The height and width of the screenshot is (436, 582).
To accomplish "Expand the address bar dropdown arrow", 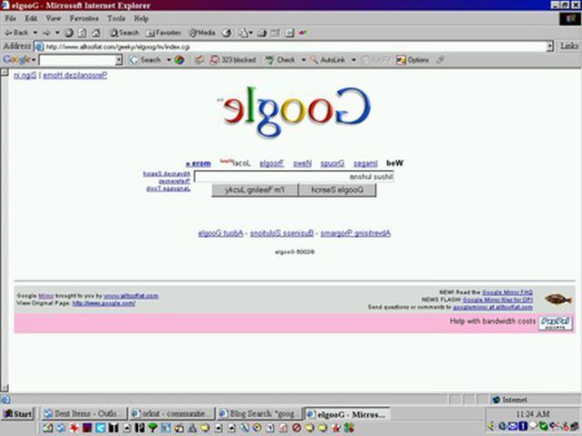I will pos(550,46).
